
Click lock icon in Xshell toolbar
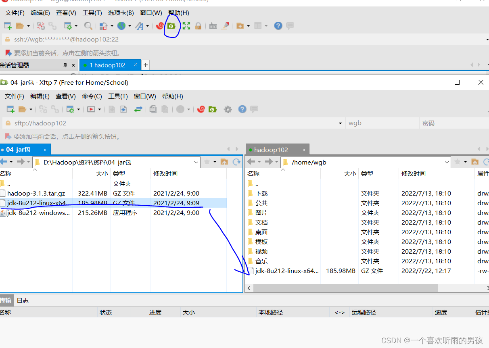point(198,26)
